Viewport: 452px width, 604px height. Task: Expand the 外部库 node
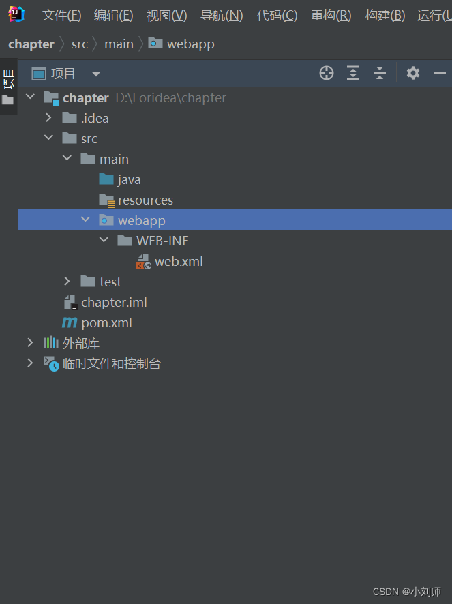point(29,342)
